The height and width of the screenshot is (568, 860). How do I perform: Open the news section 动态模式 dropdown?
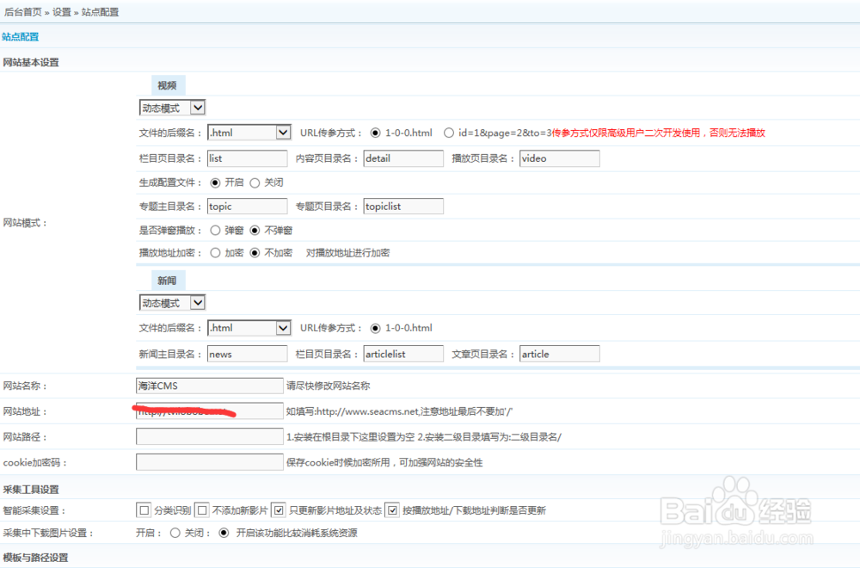pyautogui.click(x=171, y=302)
